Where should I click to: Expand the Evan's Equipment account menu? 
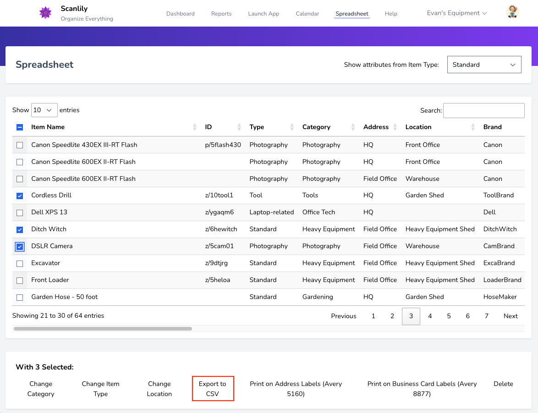[x=456, y=13]
